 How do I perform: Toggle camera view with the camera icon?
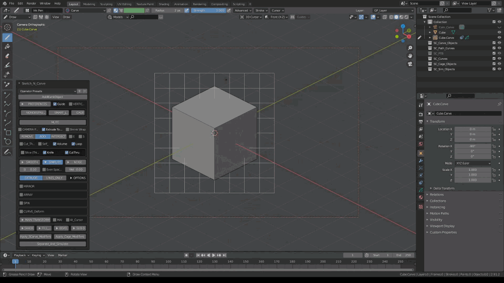coord(410,64)
